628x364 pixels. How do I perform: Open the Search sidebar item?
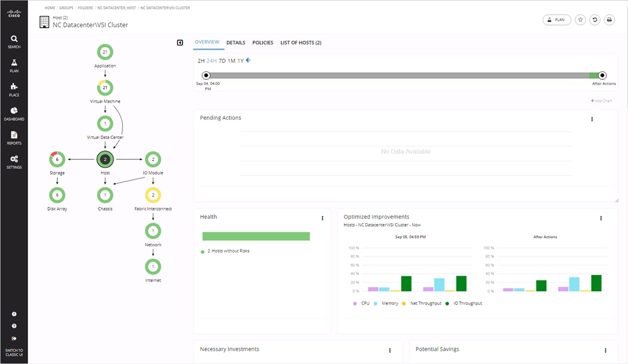(x=14, y=42)
